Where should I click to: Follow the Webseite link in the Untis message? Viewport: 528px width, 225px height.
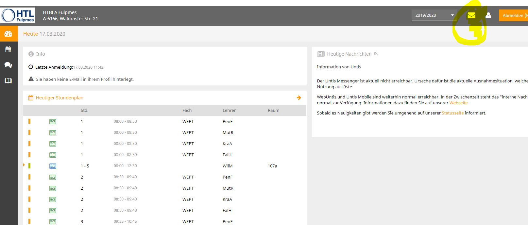click(x=458, y=103)
